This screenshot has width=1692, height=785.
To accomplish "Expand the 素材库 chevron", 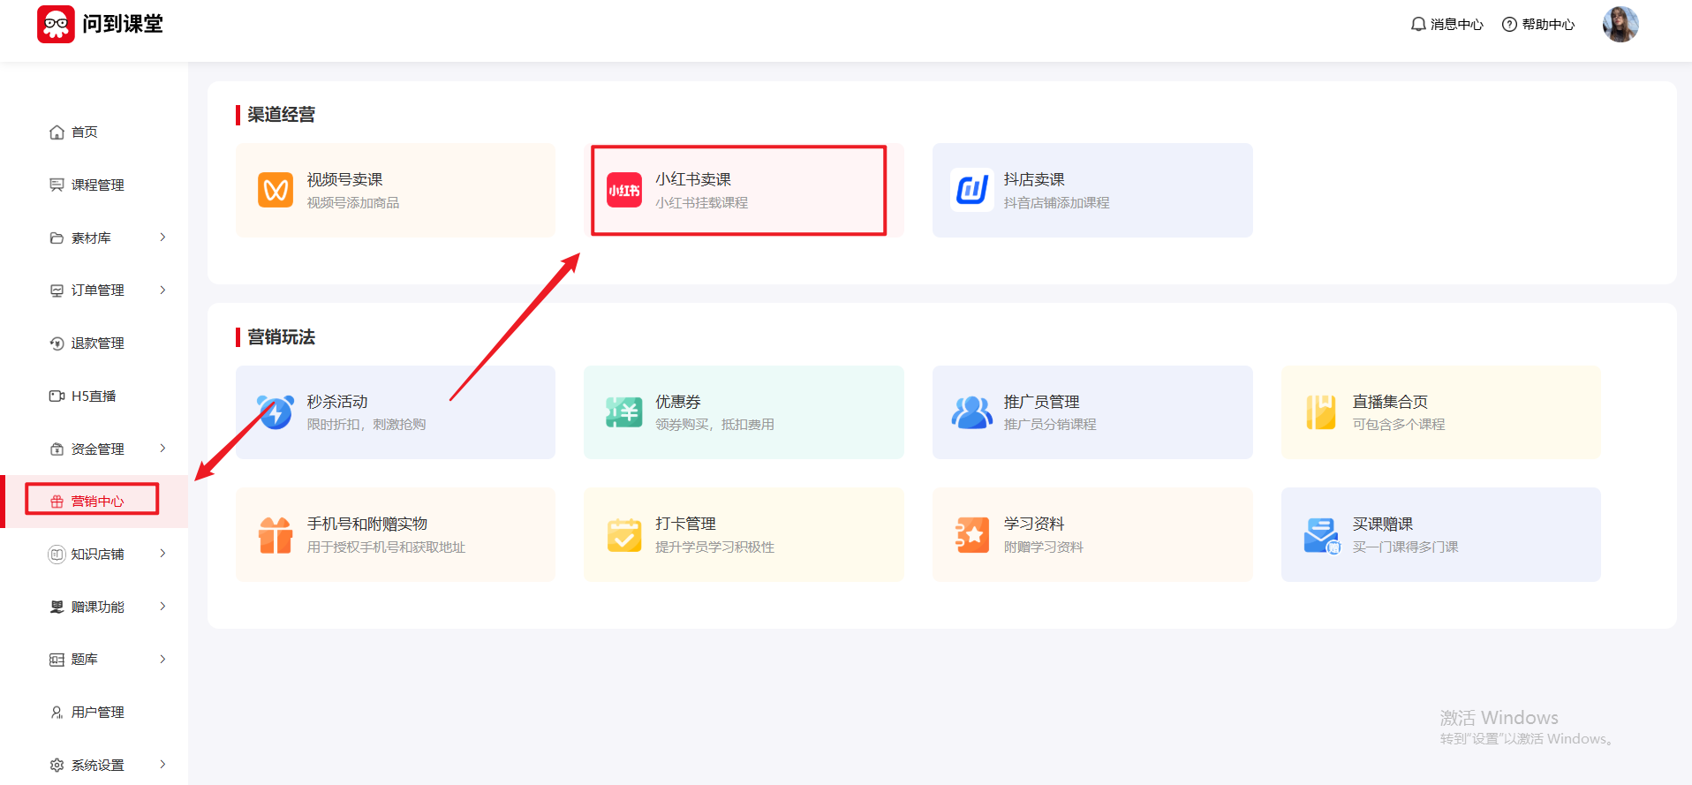I will click(162, 237).
